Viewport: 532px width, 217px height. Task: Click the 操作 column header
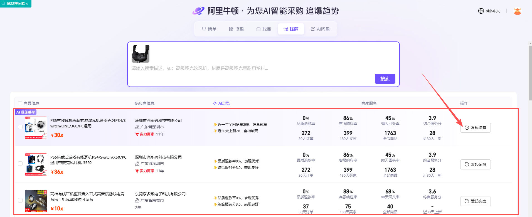click(464, 103)
